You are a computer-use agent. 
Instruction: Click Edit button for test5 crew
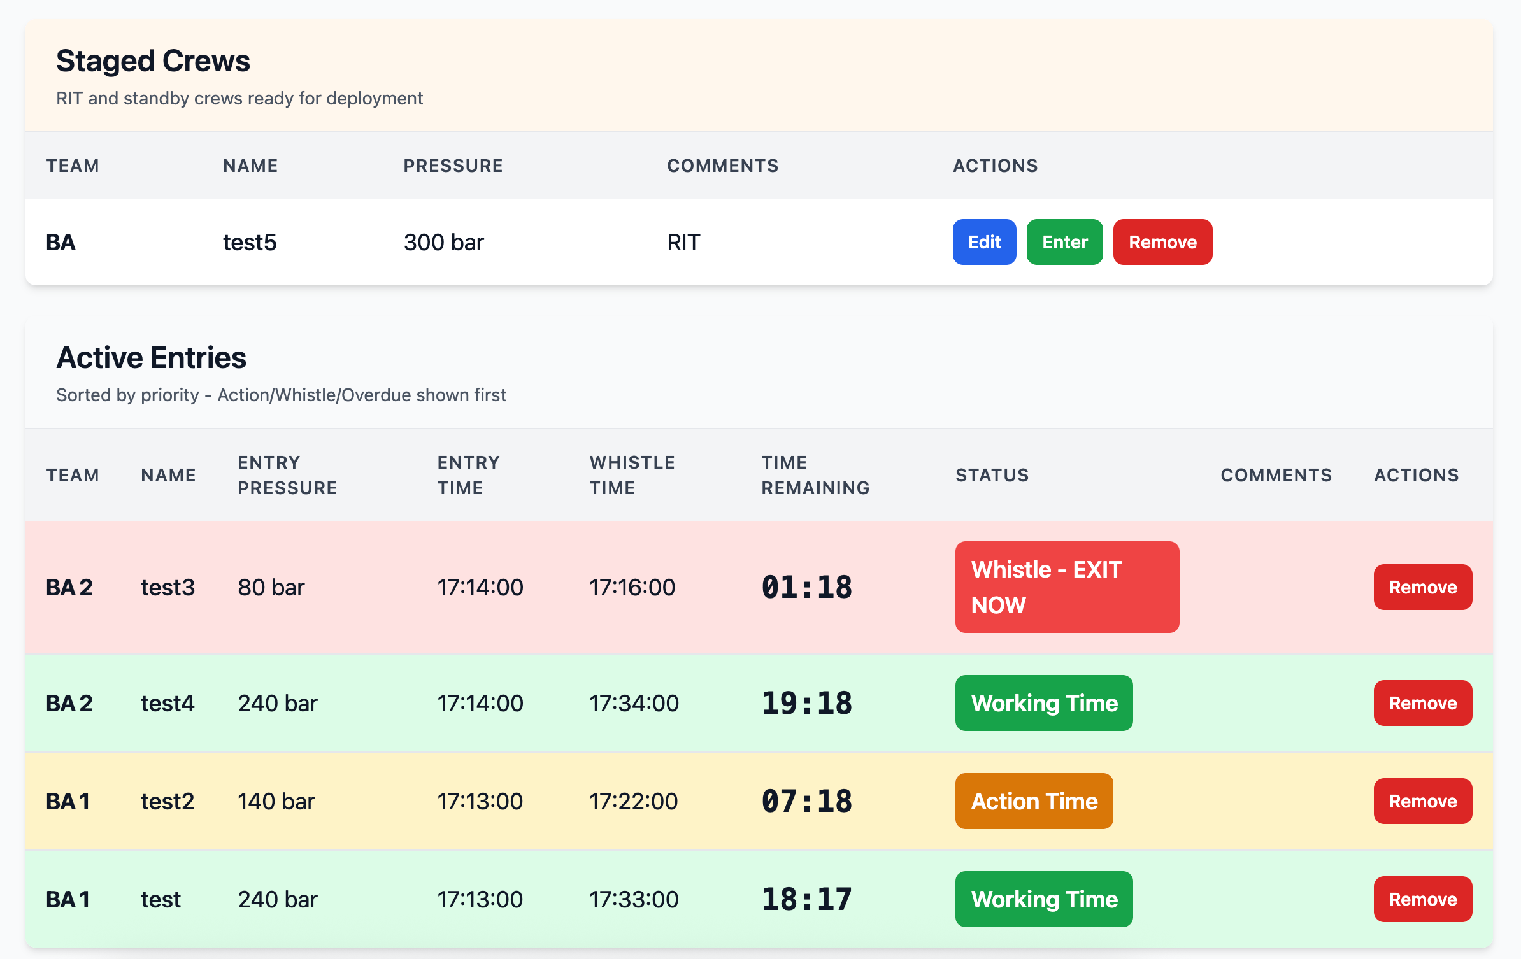[984, 242]
